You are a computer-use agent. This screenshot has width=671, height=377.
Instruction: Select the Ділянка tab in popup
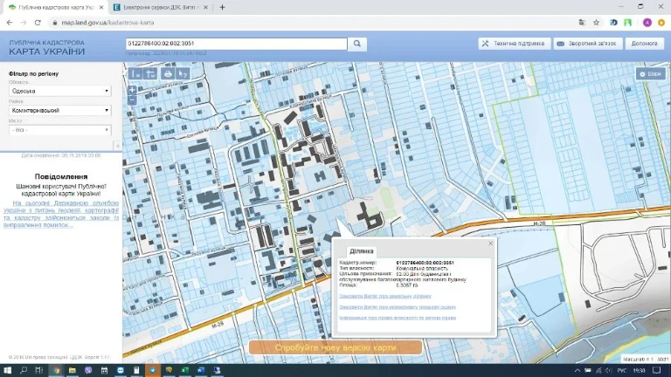pyautogui.click(x=361, y=251)
